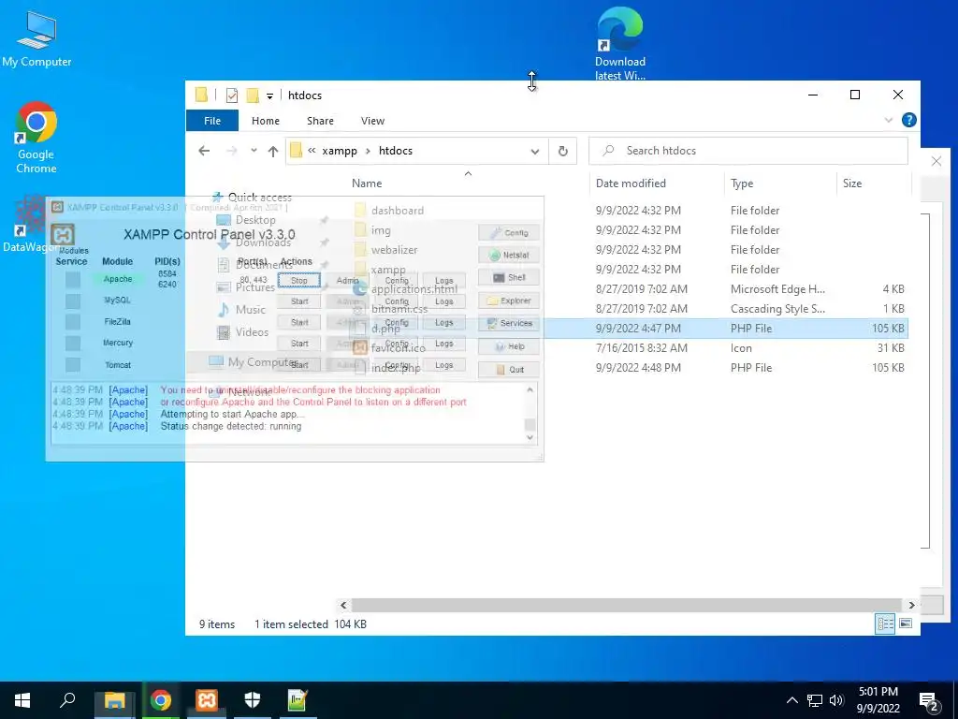Open Shell from the XAMPP Control Panel

click(508, 277)
